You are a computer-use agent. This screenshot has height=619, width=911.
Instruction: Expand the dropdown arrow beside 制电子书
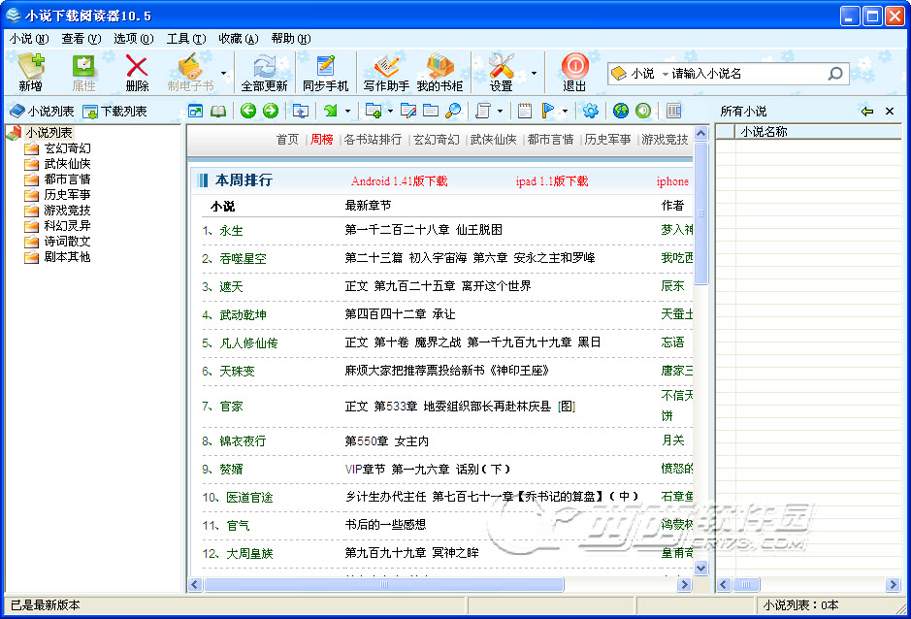[x=223, y=73]
